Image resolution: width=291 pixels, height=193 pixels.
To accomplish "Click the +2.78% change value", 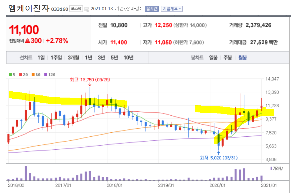I will tap(57, 41).
